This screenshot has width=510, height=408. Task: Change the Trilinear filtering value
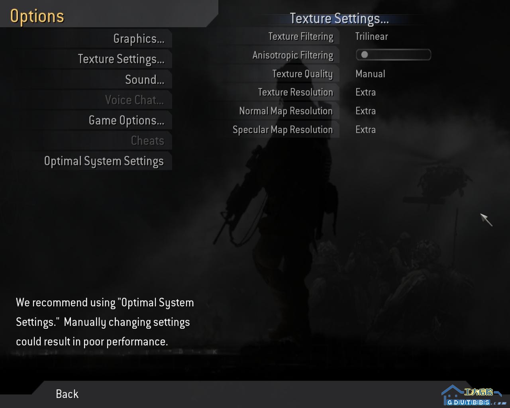[371, 37]
